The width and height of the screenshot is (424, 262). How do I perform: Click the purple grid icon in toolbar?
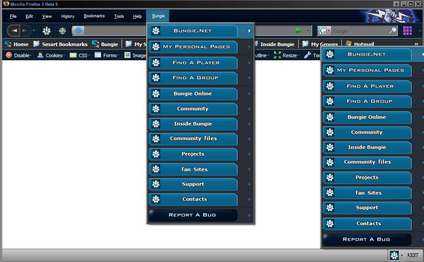[x=407, y=31]
